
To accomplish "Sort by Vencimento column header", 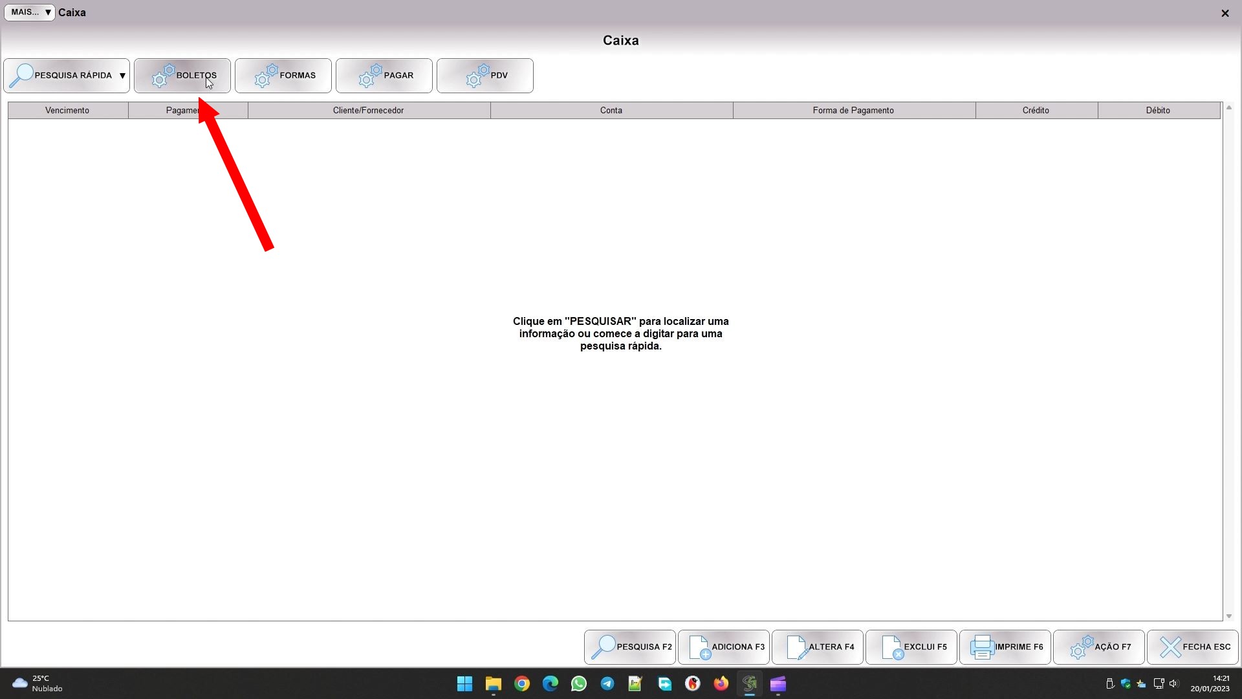I will [x=67, y=111].
